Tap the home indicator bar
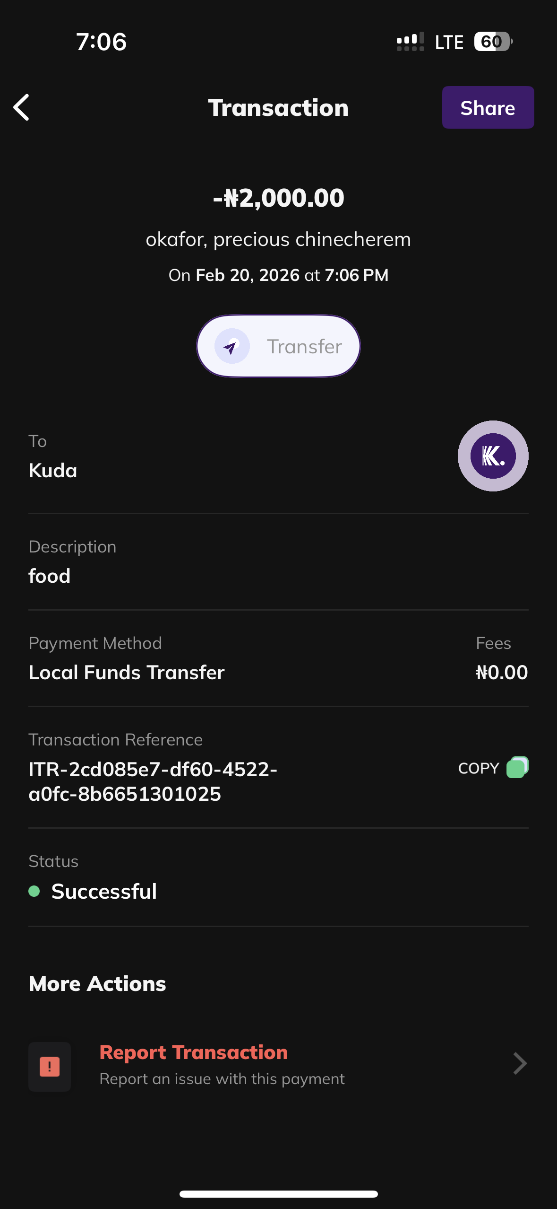The height and width of the screenshot is (1209, 557). coord(278,1194)
